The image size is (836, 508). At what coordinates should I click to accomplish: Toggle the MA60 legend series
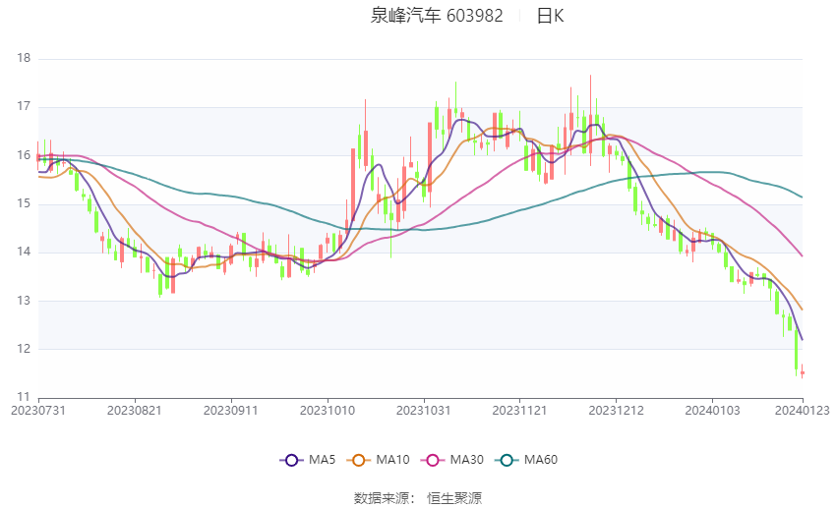pos(526,460)
